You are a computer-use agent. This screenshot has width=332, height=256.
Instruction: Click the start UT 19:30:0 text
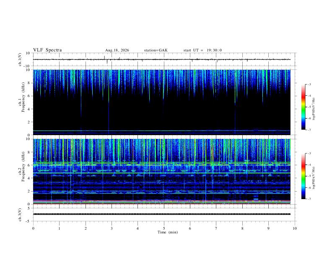click(202, 50)
